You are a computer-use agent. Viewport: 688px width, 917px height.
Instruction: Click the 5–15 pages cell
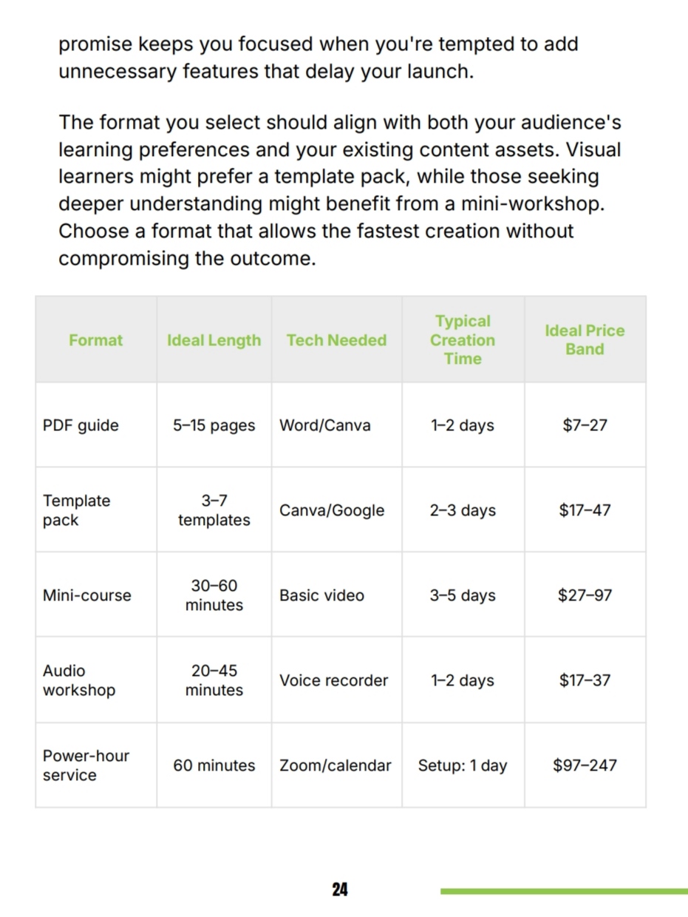tap(214, 425)
